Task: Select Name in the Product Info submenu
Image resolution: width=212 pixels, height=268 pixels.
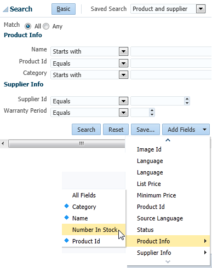Action: click(94, 218)
